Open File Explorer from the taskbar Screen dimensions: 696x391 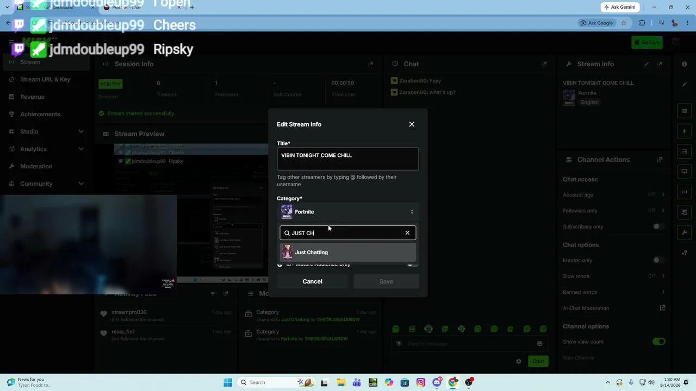pyautogui.click(x=340, y=382)
